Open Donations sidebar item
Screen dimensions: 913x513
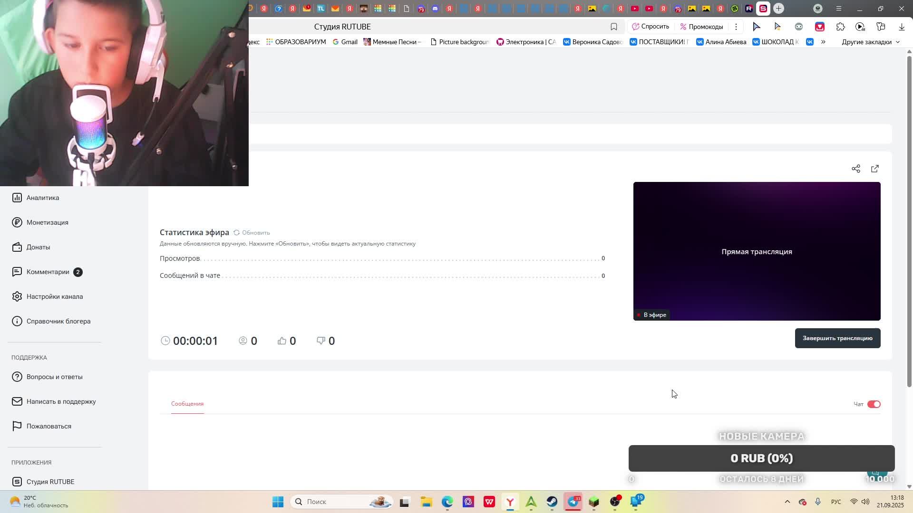coord(38,247)
